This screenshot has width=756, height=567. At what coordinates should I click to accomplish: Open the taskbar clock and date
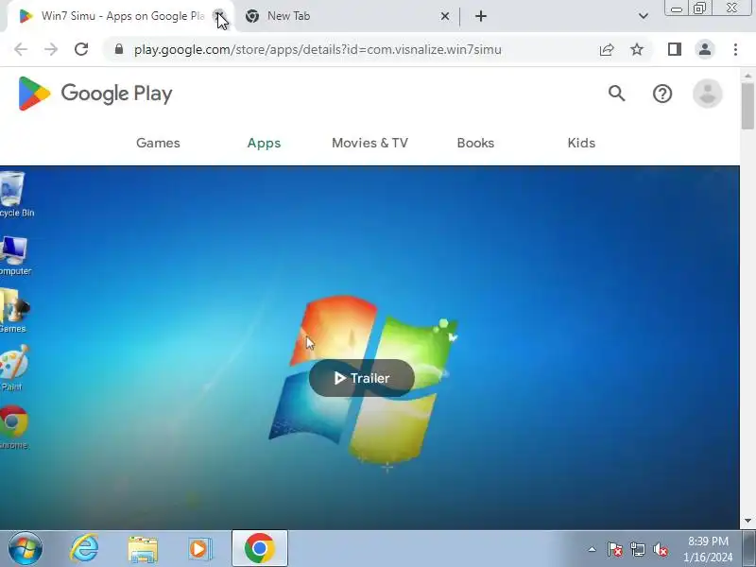[x=708, y=549]
